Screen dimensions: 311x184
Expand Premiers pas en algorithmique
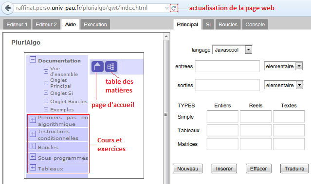coord(33,120)
